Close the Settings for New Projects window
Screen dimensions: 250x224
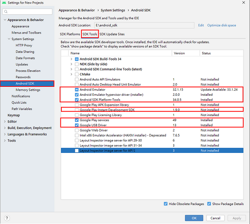(244, 3)
